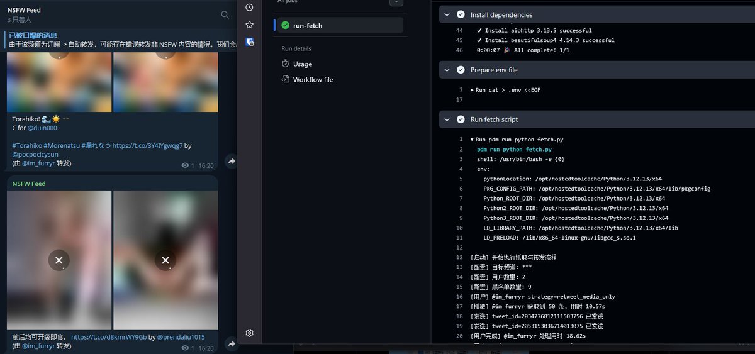Open the right blurred photo thumbnail
This screenshot has height=354, width=755.
click(x=165, y=260)
